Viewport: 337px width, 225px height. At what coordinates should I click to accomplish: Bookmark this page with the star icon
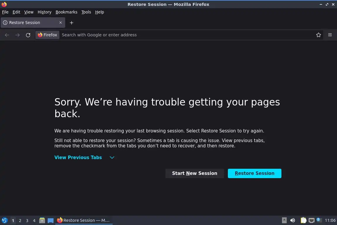pos(319,35)
